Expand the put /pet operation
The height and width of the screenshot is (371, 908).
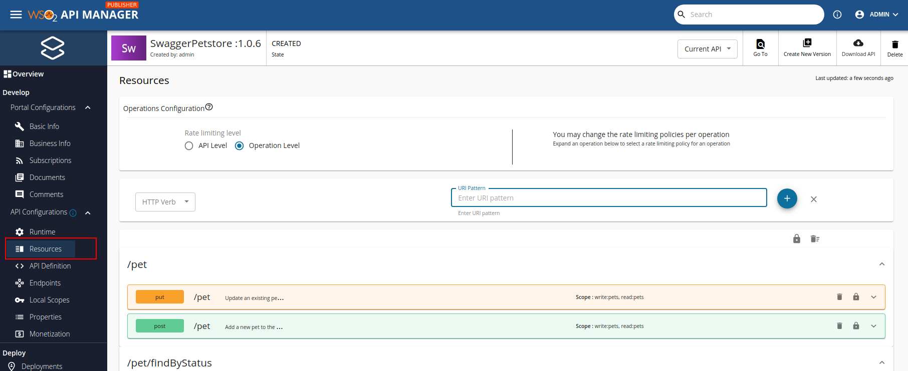(873, 297)
